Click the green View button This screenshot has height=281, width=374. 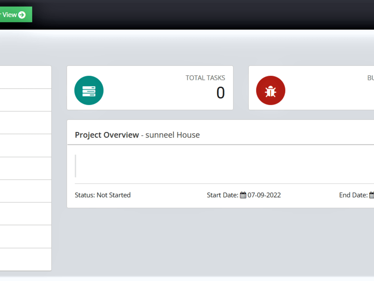tap(16, 15)
